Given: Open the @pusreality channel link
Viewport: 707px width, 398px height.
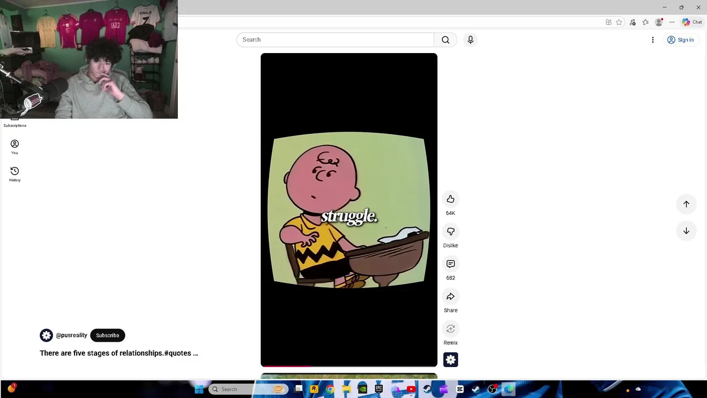Looking at the screenshot, I should click(x=71, y=336).
